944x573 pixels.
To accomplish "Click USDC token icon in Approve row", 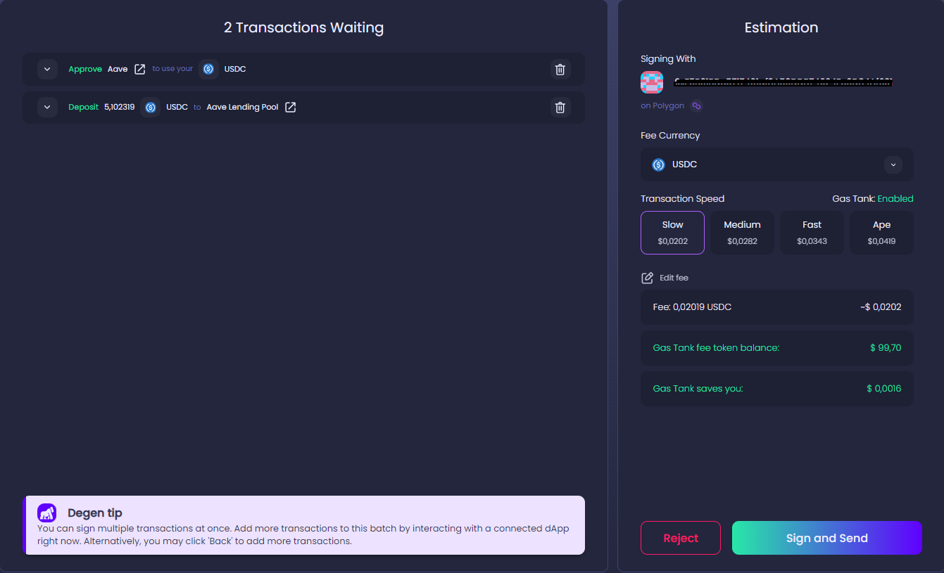I will click(208, 69).
